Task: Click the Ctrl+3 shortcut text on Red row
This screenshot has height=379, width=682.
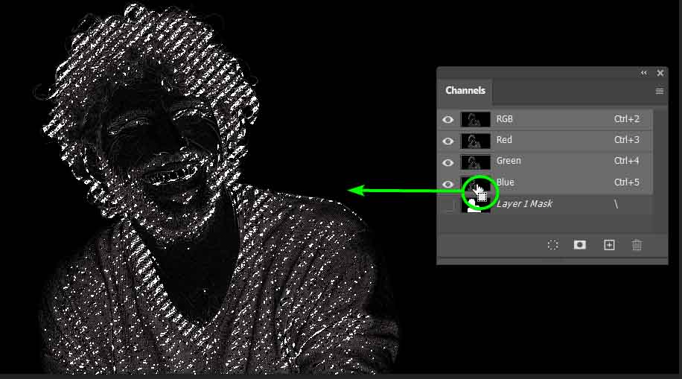Action: tap(627, 140)
